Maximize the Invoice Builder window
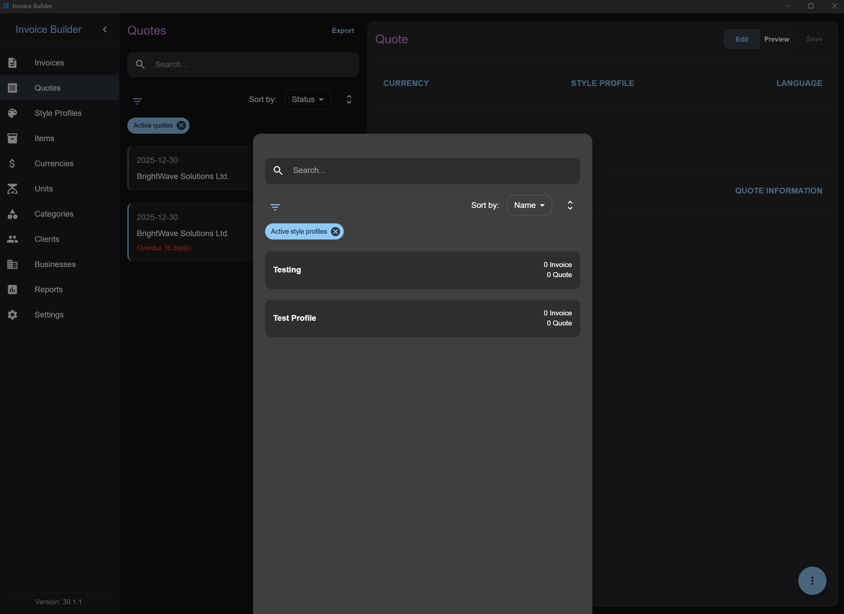Image resolution: width=844 pixels, height=614 pixels. (811, 6)
